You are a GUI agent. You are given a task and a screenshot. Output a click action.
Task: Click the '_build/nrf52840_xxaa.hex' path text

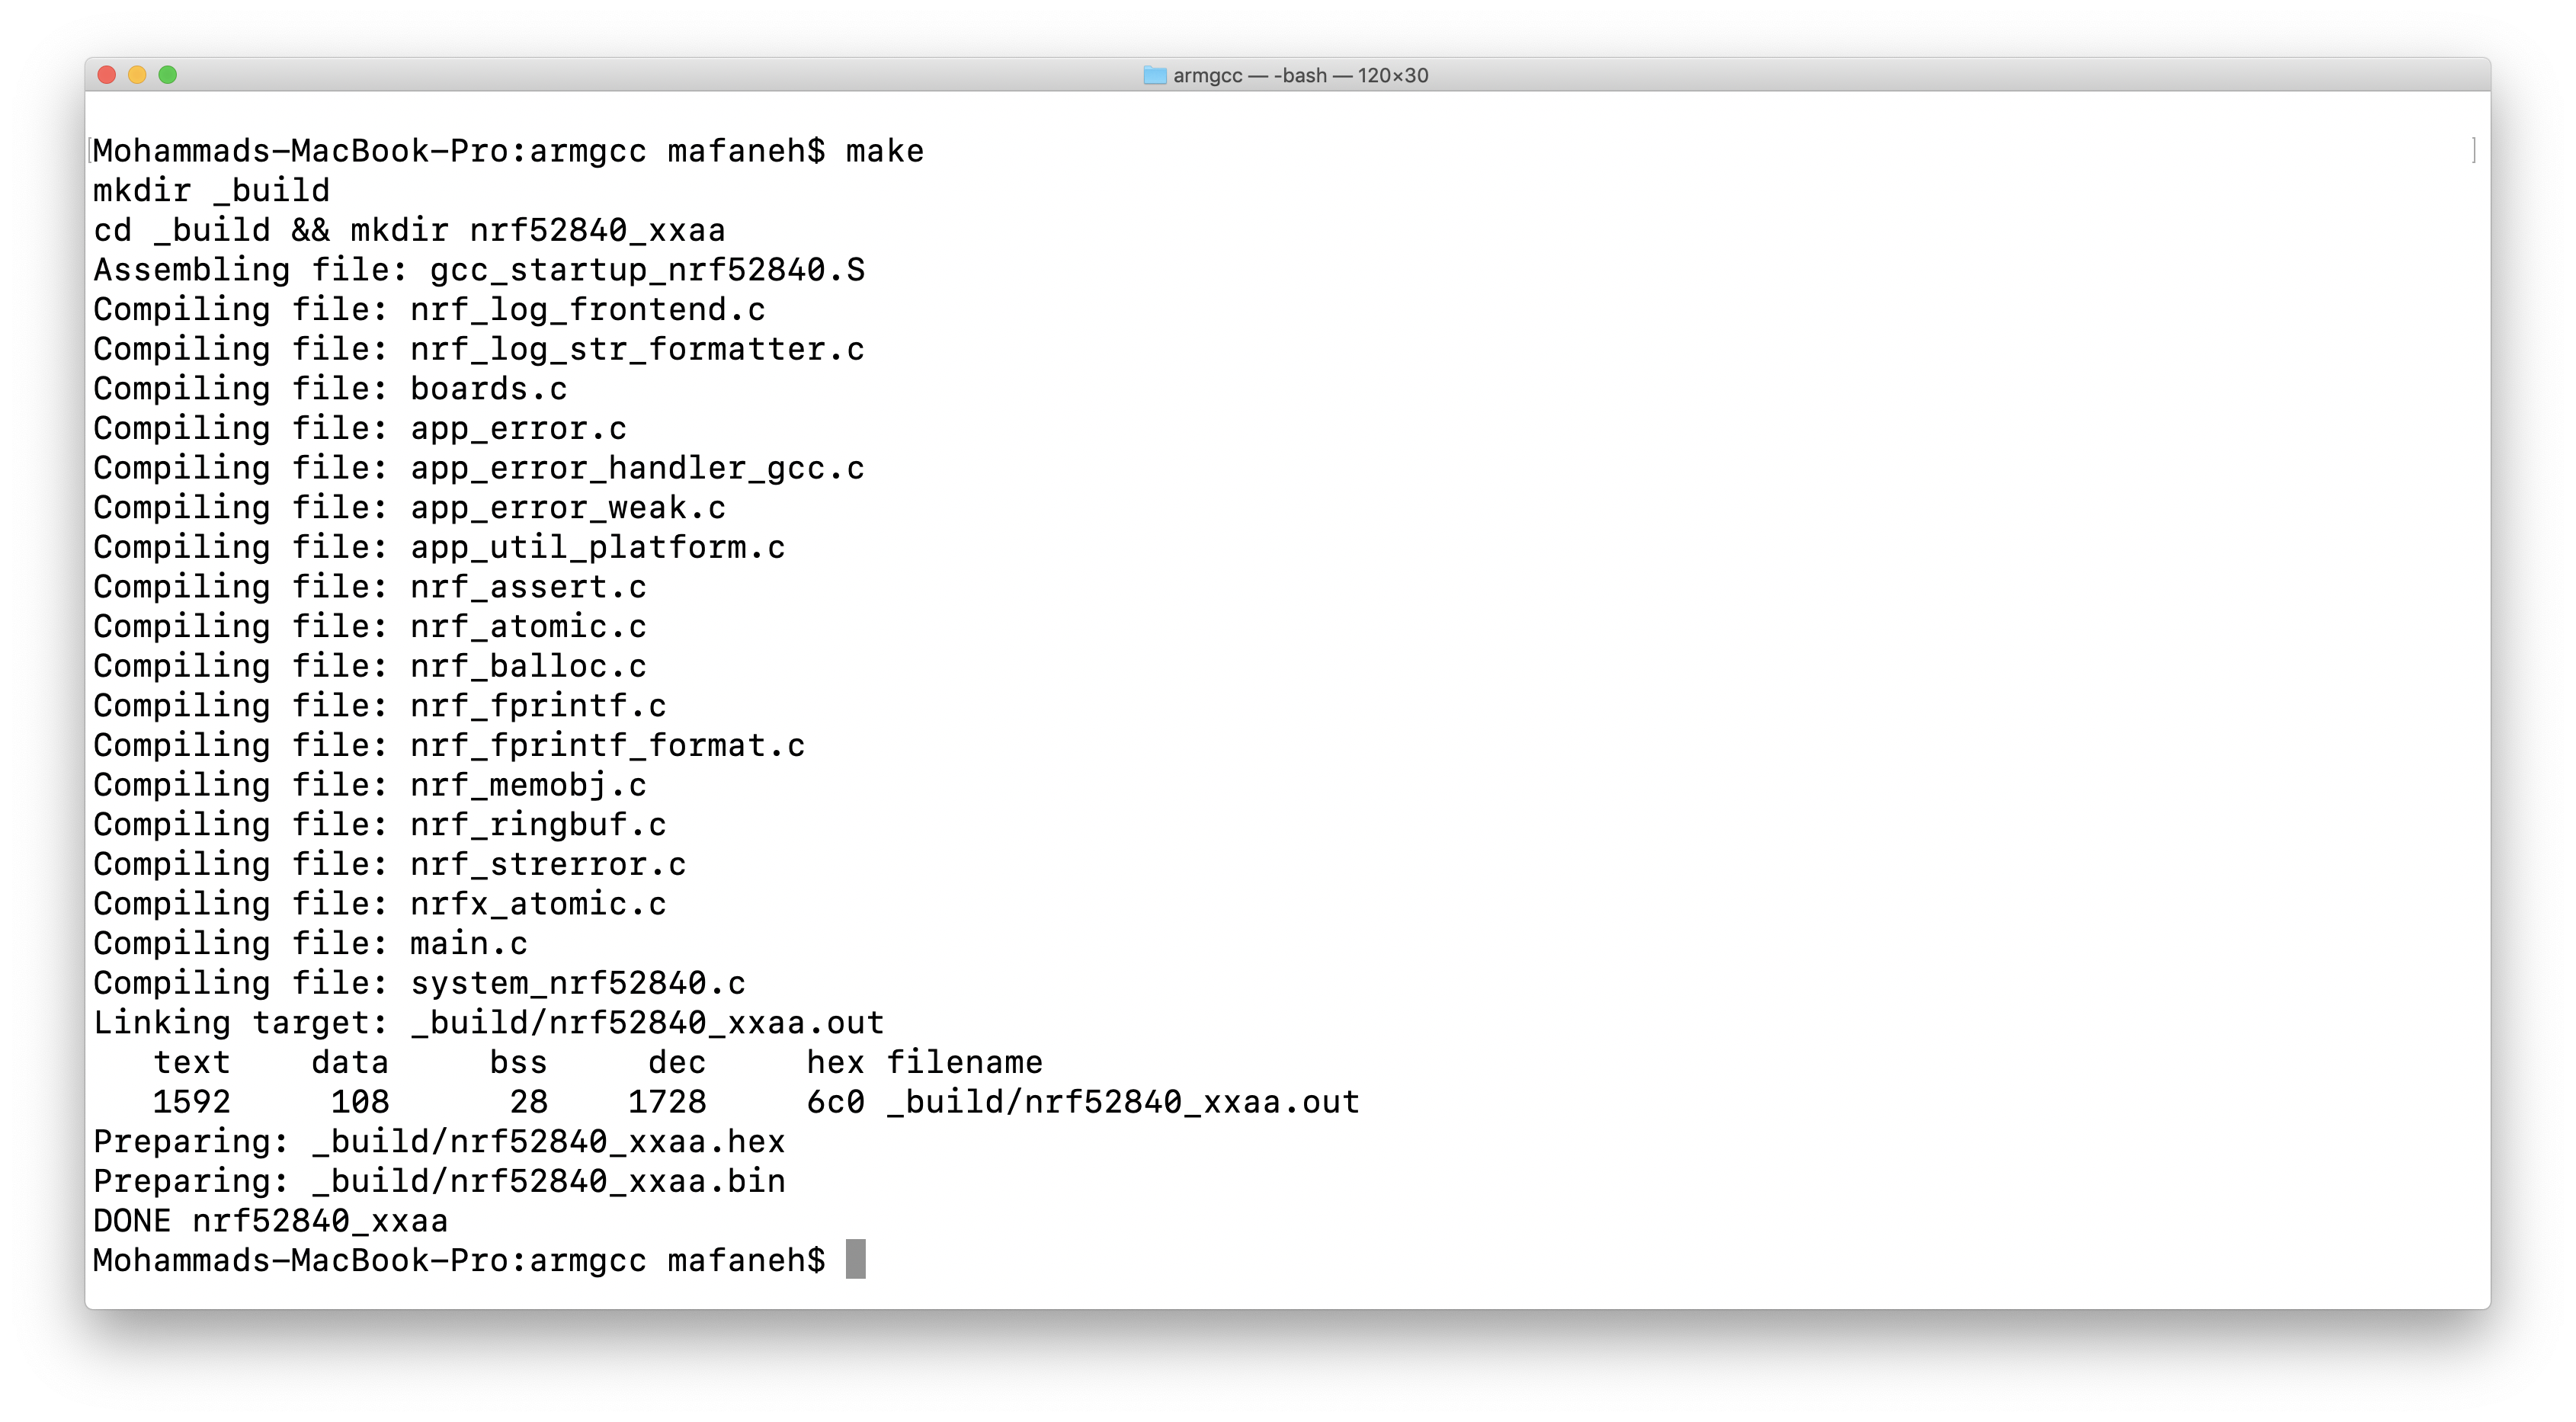(548, 1141)
